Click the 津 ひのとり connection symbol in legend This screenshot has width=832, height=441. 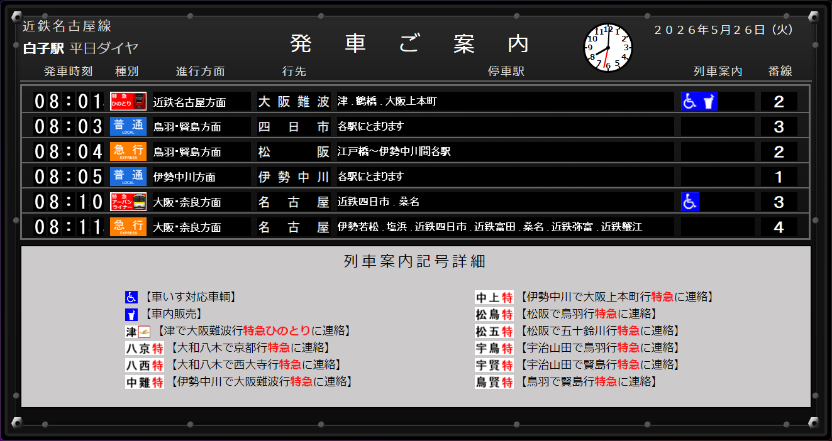(138, 331)
